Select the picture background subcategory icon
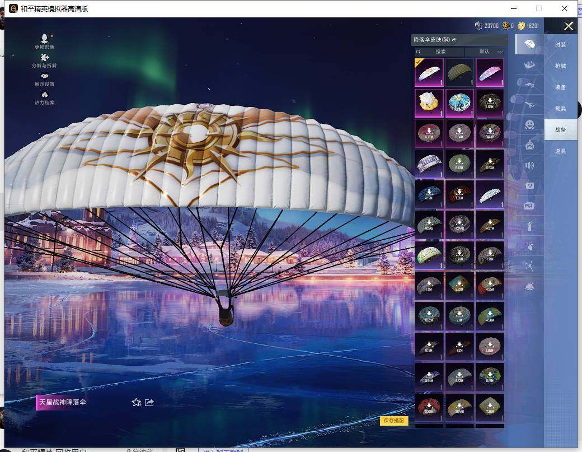582x452 pixels. pyautogui.click(x=529, y=206)
